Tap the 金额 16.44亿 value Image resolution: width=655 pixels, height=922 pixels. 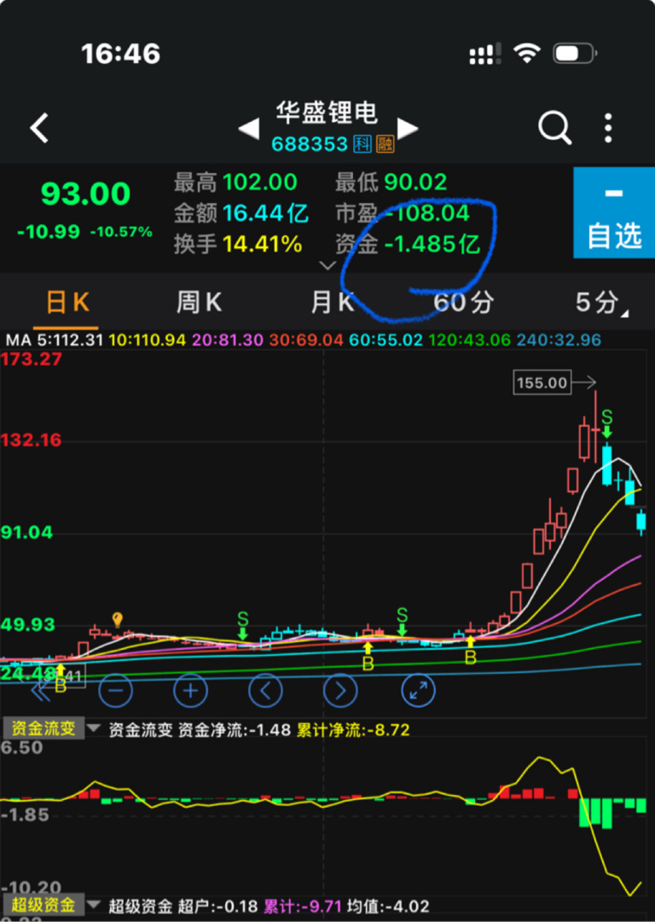coord(265,213)
